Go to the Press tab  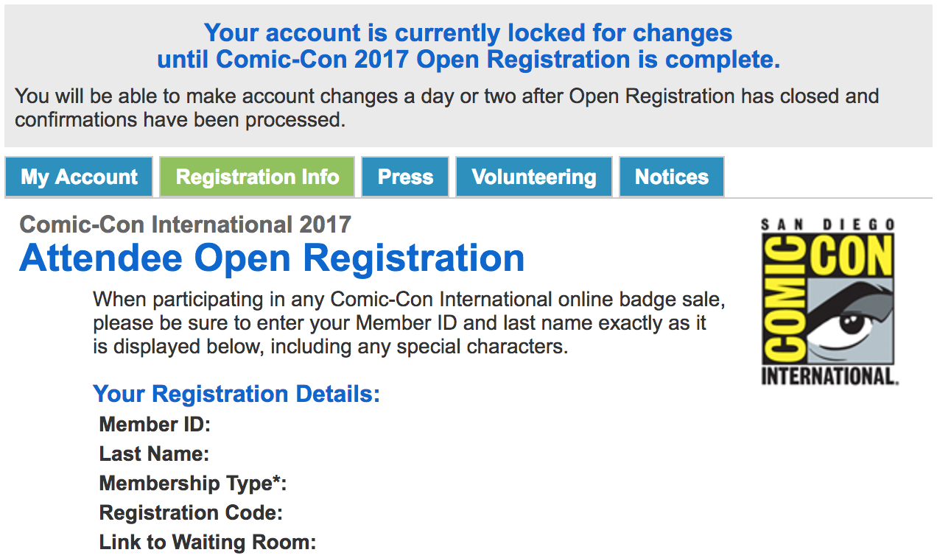pyautogui.click(x=405, y=177)
